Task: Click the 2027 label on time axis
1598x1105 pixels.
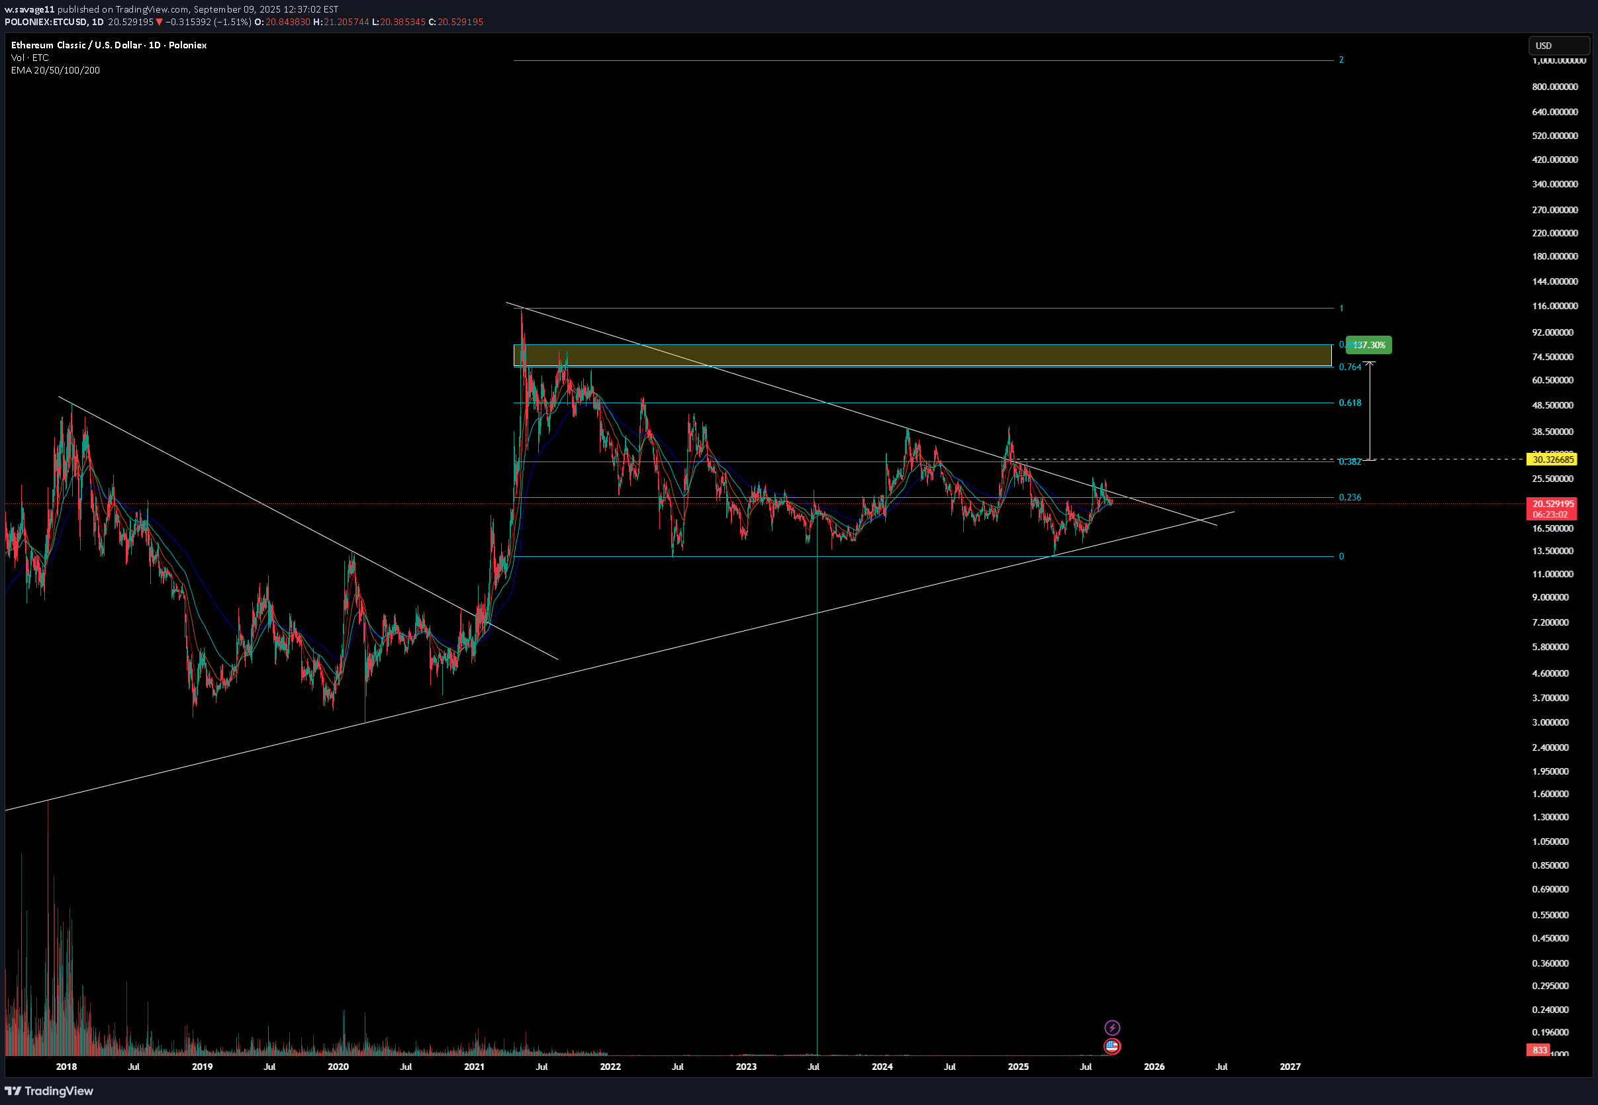Action: [1290, 1066]
